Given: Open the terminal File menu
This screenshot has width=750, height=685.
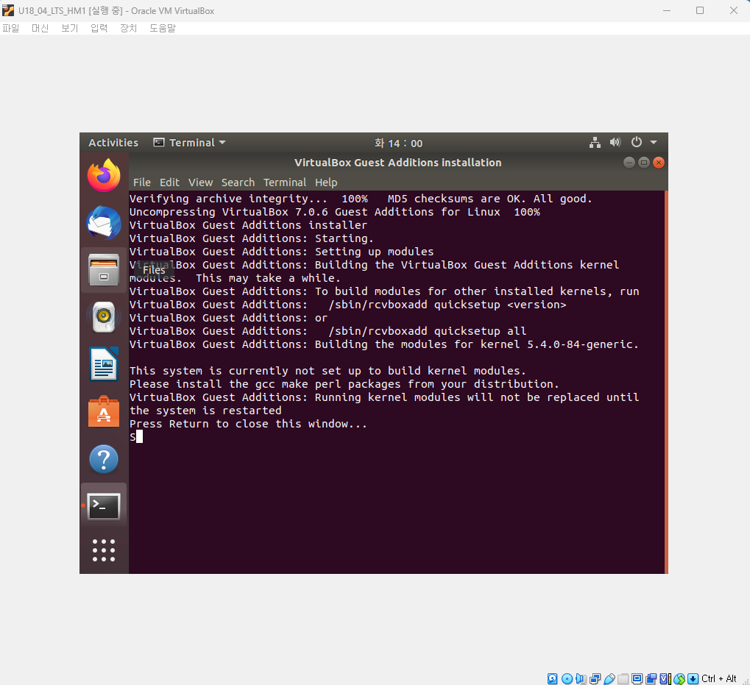Looking at the screenshot, I should point(141,182).
